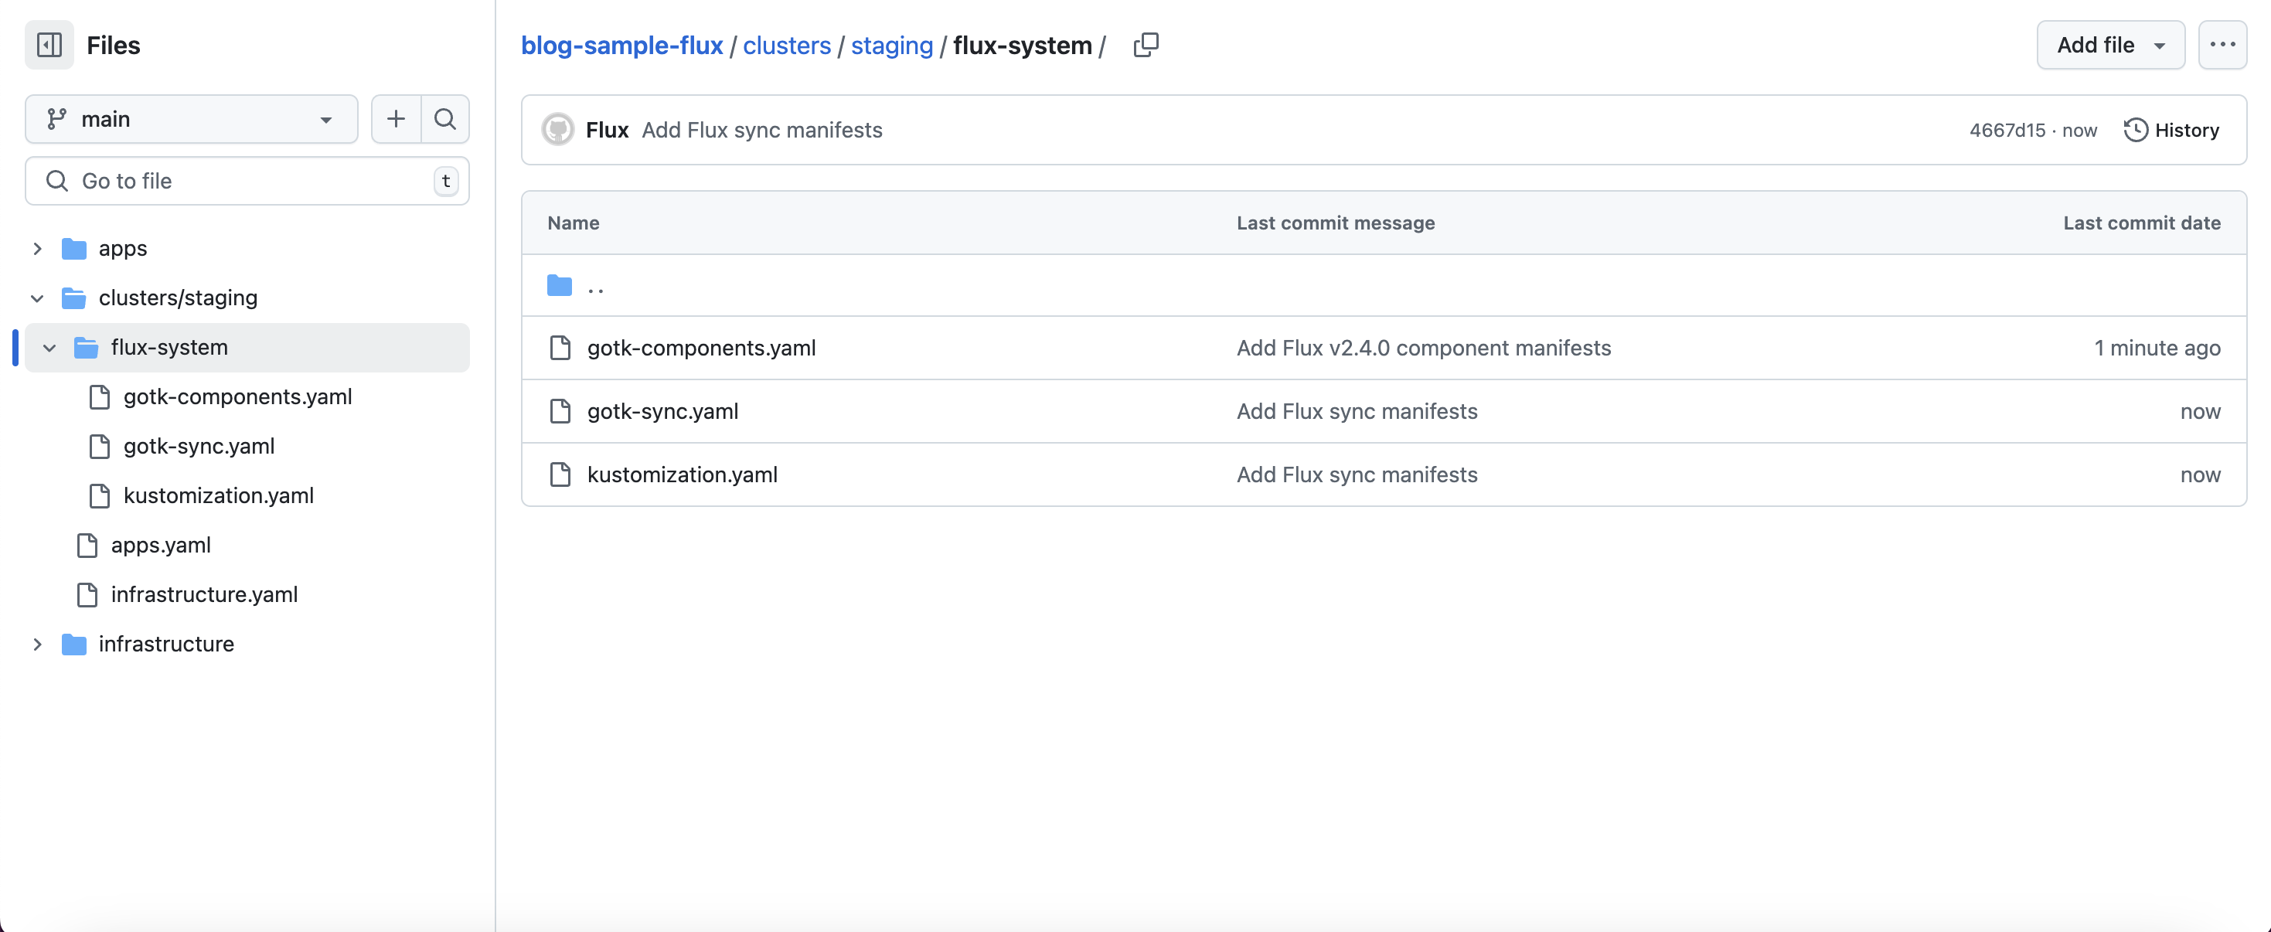
Task: Copy path using the breadcrumb copy icon
Action: pos(1146,45)
